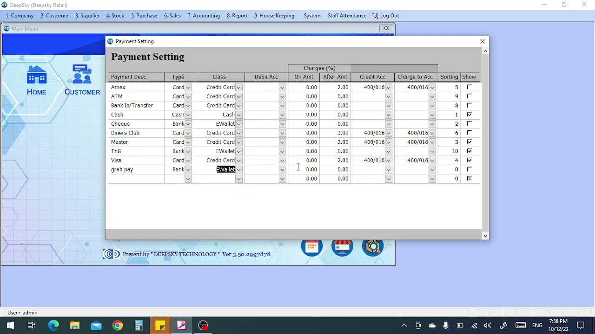The width and height of the screenshot is (595, 334).
Task: Open File Explorer from the taskbar
Action: [75, 326]
